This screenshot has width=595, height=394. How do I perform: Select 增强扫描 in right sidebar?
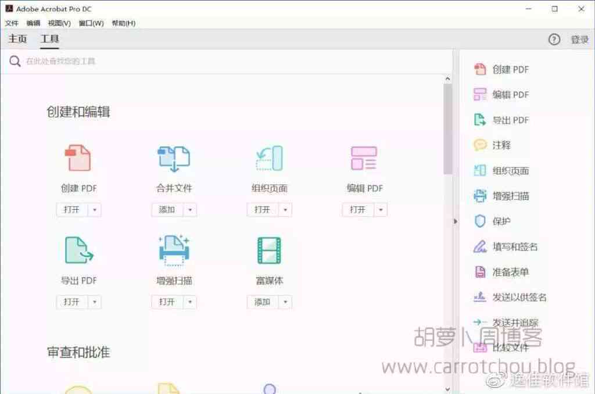[x=501, y=196]
